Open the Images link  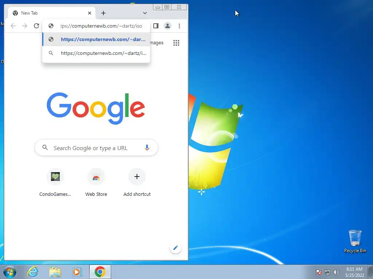157,43
